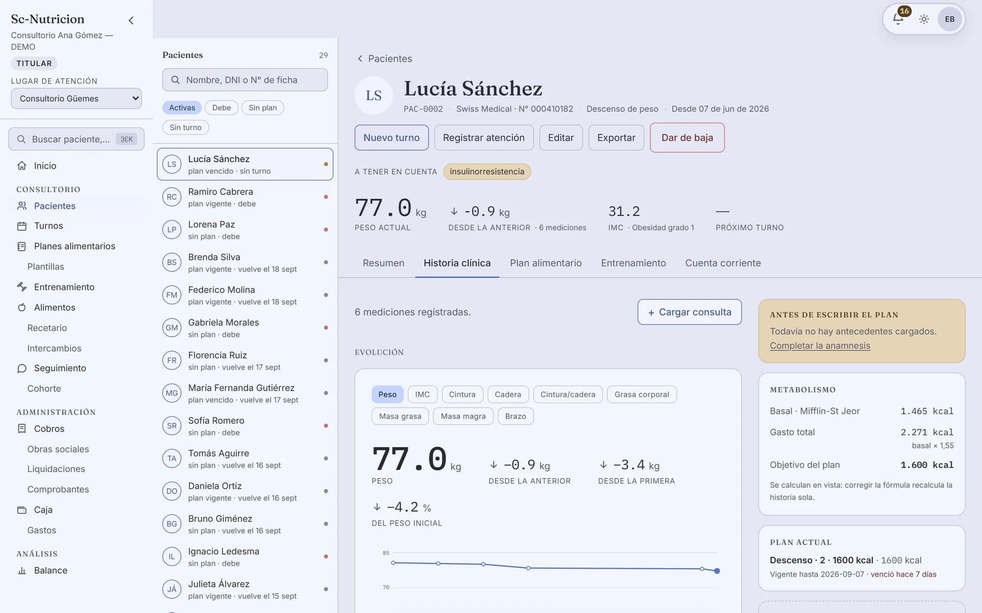Toggle the Debe patient filter

221,108
